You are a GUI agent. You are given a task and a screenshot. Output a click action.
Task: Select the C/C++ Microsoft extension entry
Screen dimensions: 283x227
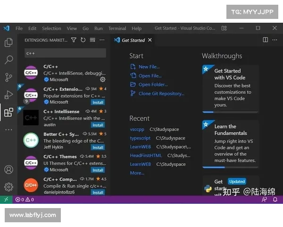coord(64,73)
